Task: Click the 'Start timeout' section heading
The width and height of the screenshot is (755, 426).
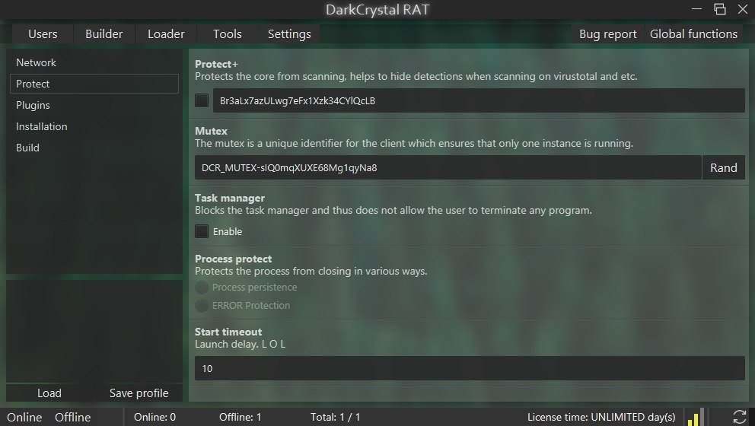Action: pos(228,332)
